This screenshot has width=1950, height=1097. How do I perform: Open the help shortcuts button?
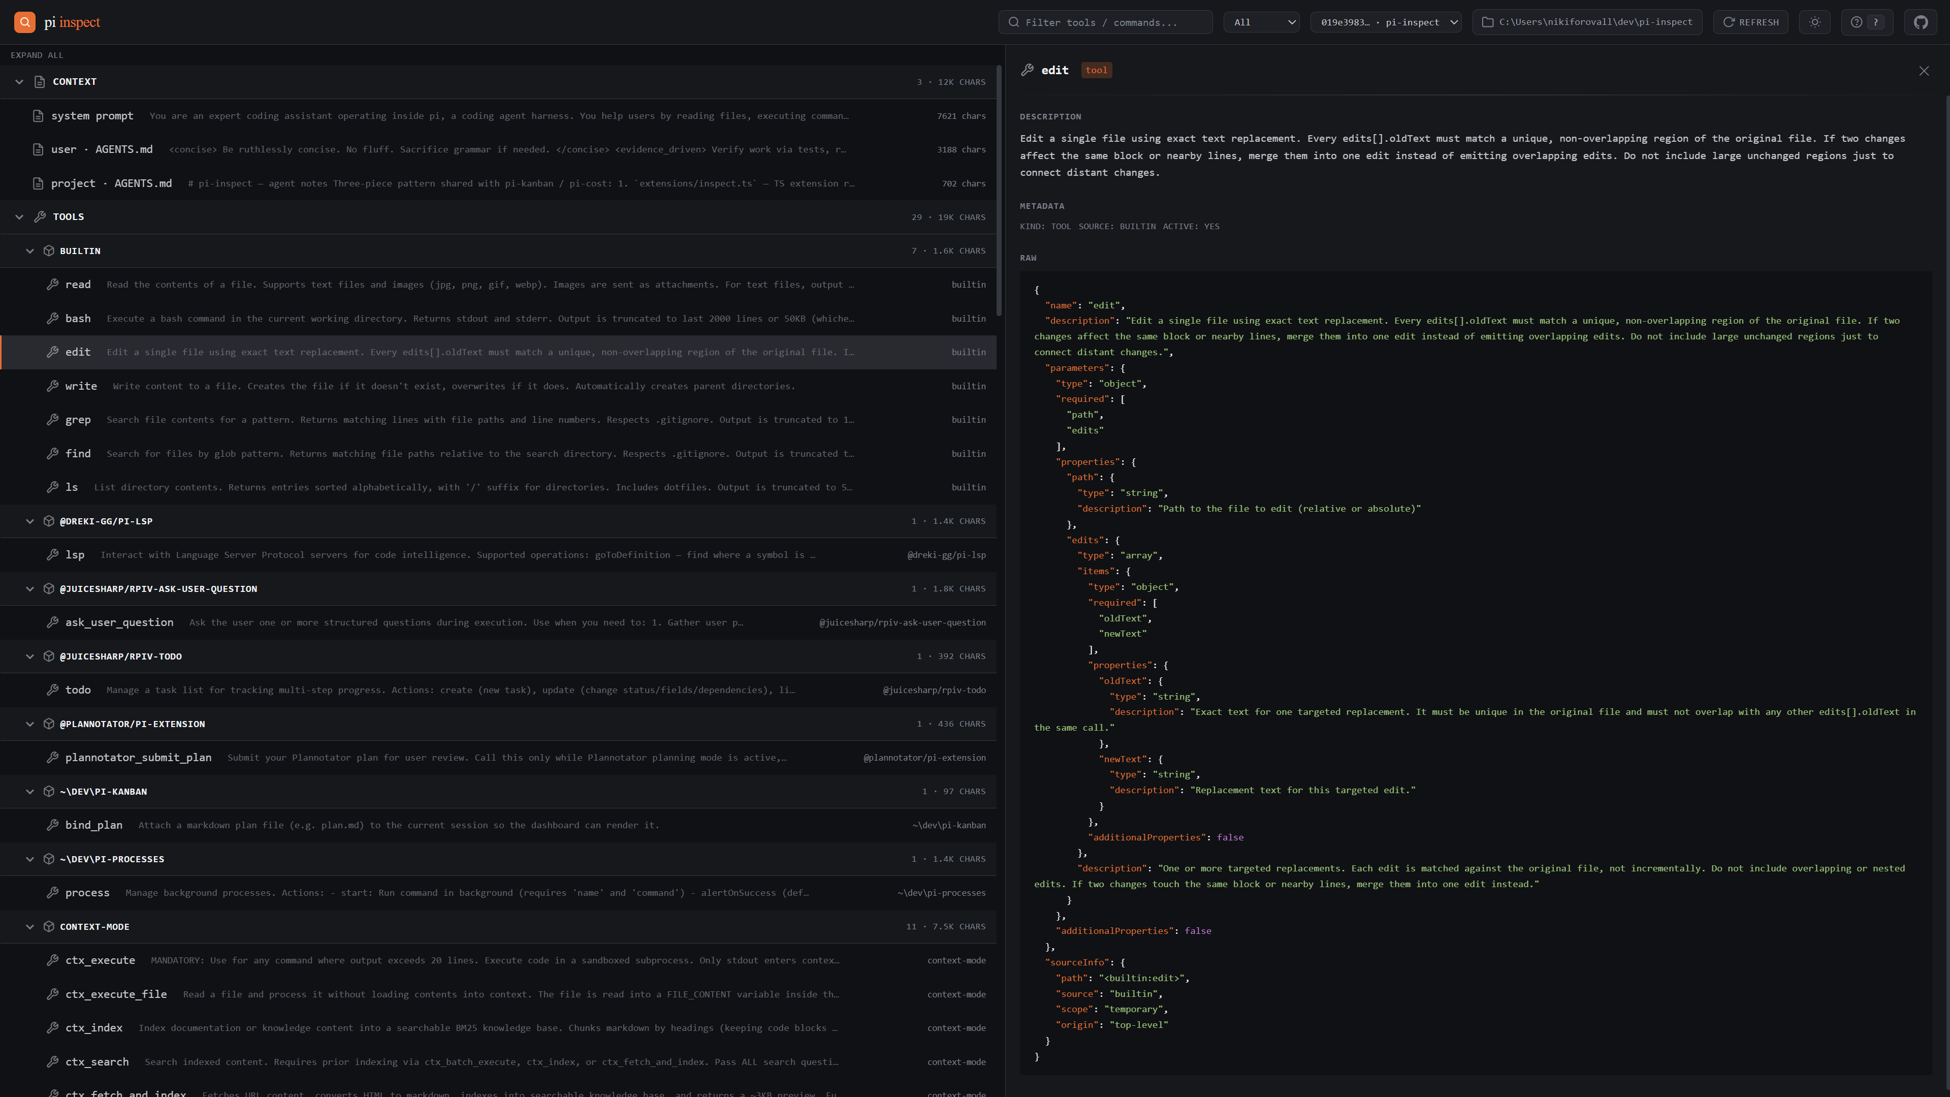(1866, 22)
